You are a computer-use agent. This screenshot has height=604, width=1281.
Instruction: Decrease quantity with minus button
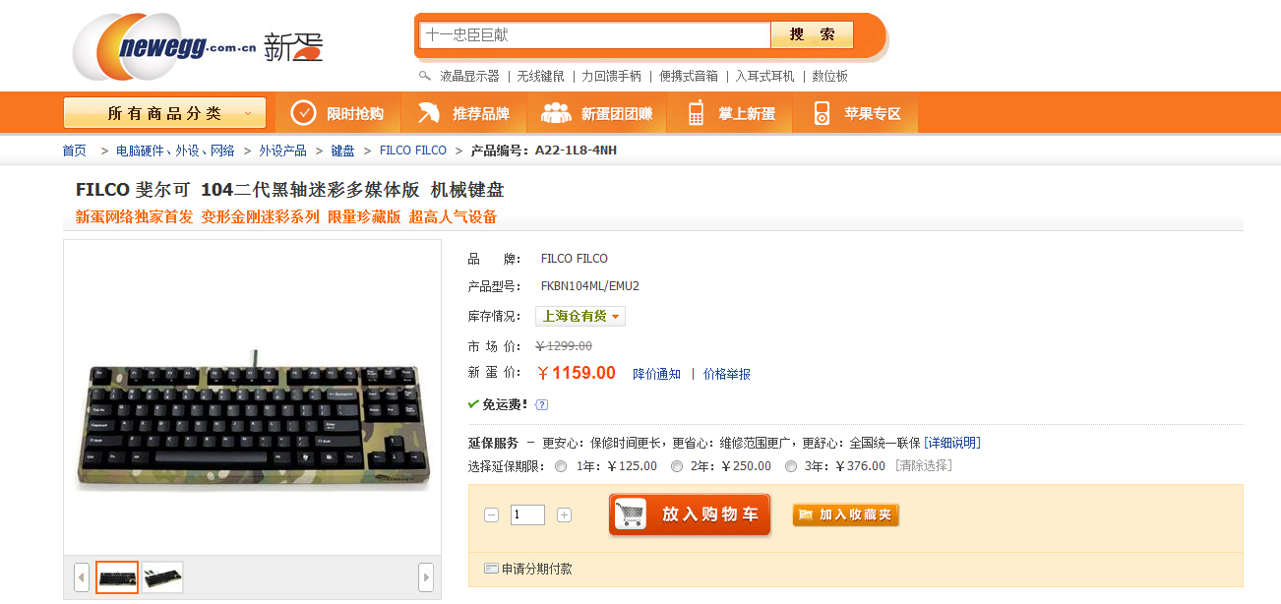[x=492, y=514]
